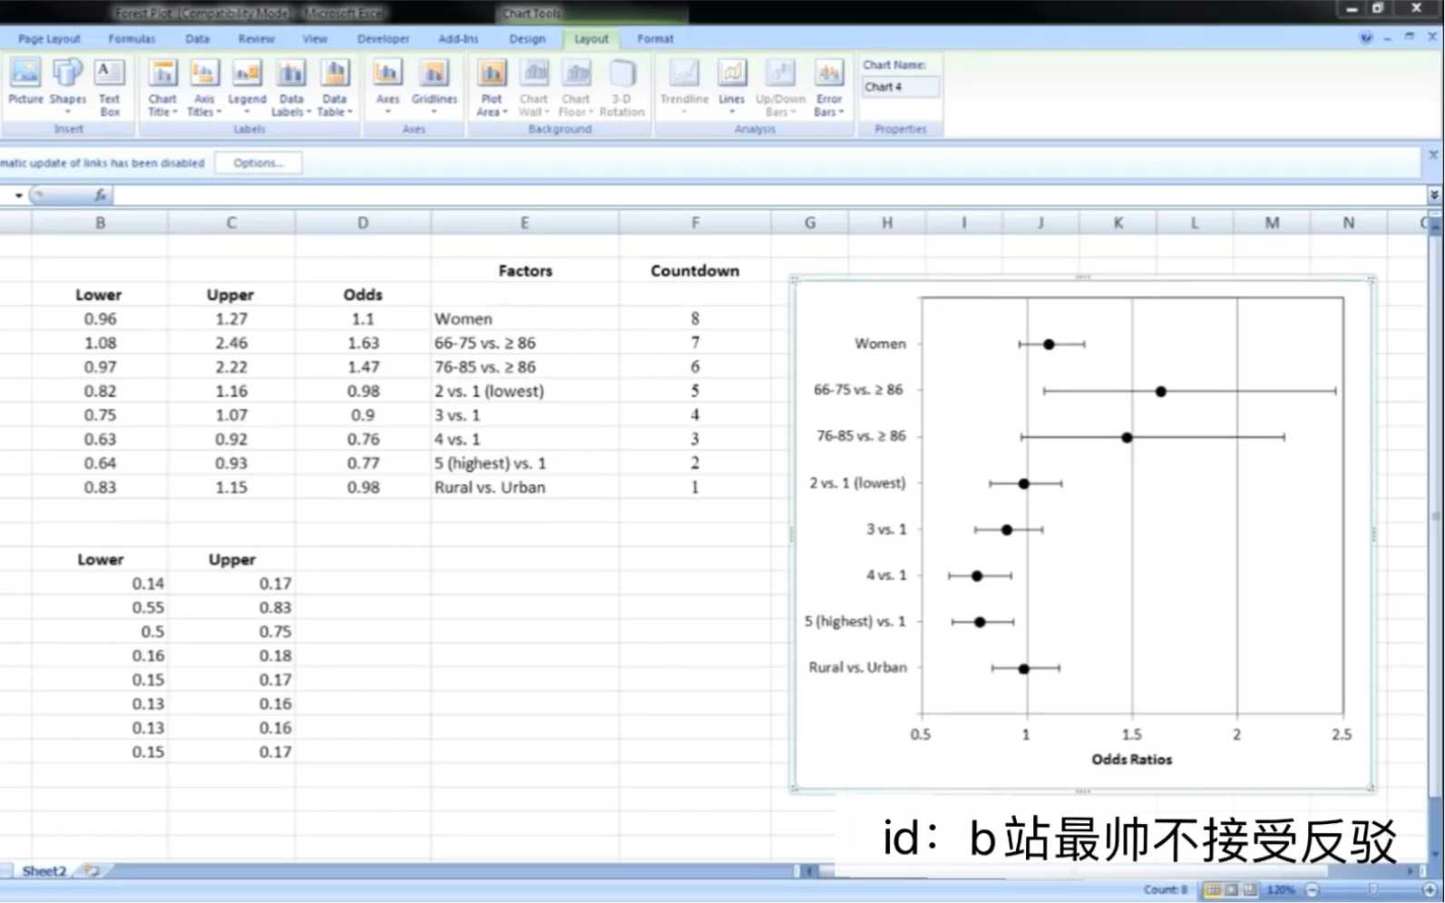Click the Odds Ratios axis title
Image resolution: width=1445 pixels, height=903 pixels.
(1131, 760)
